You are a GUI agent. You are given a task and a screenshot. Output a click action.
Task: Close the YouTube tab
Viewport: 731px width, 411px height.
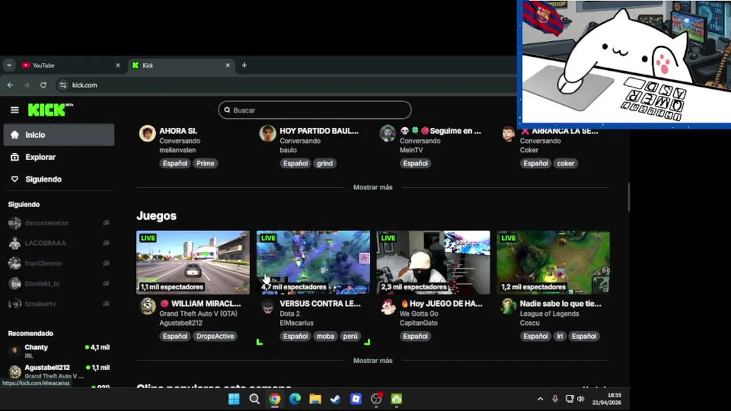(x=118, y=65)
